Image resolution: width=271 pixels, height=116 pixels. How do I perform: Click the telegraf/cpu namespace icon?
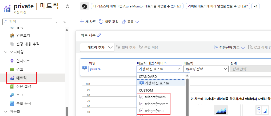pyautogui.click(x=141, y=111)
